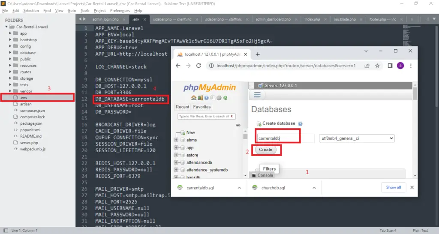Click the phpMyAdmin log out icon

[200, 98]
